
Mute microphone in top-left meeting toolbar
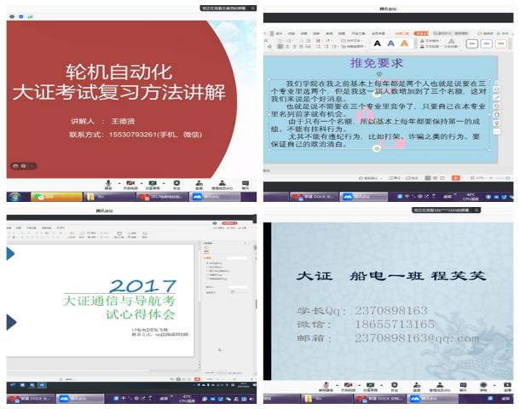[108, 183]
